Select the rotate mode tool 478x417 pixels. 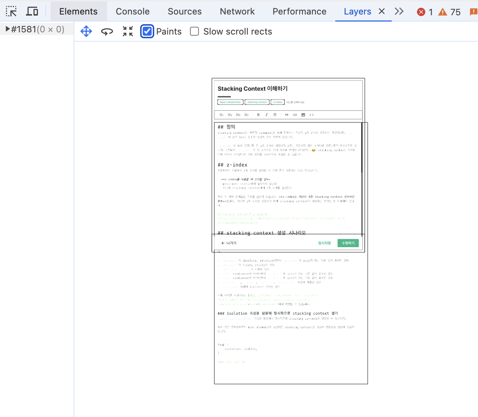tap(107, 32)
